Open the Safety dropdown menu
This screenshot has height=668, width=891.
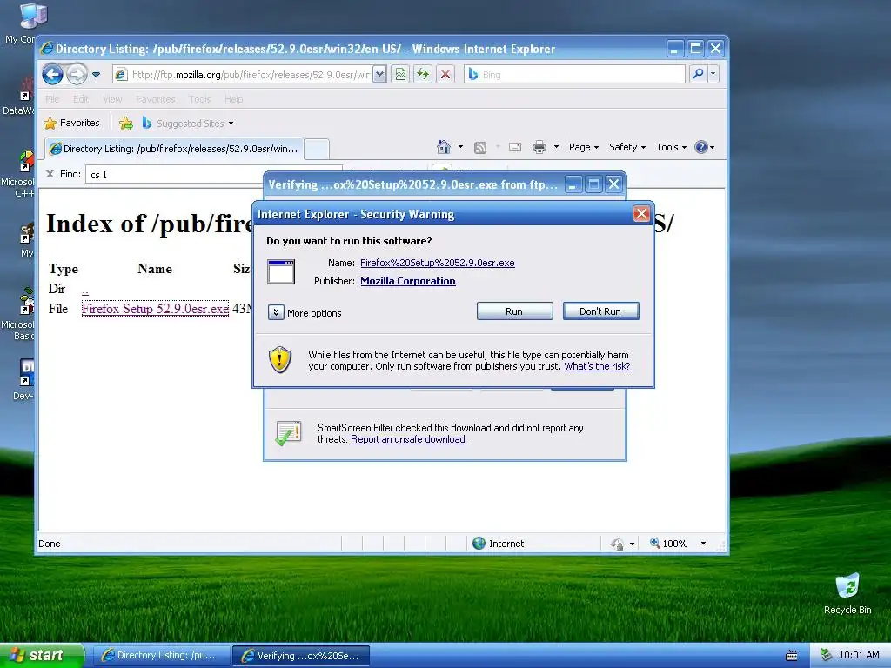coord(627,147)
